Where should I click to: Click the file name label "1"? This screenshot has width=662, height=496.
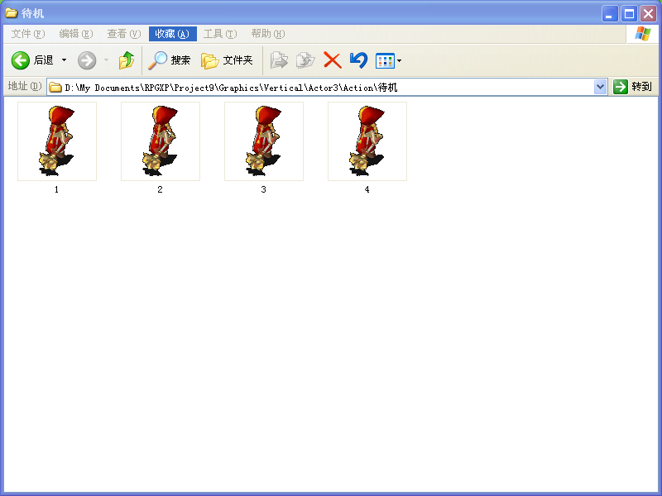[x=56, y=190]
